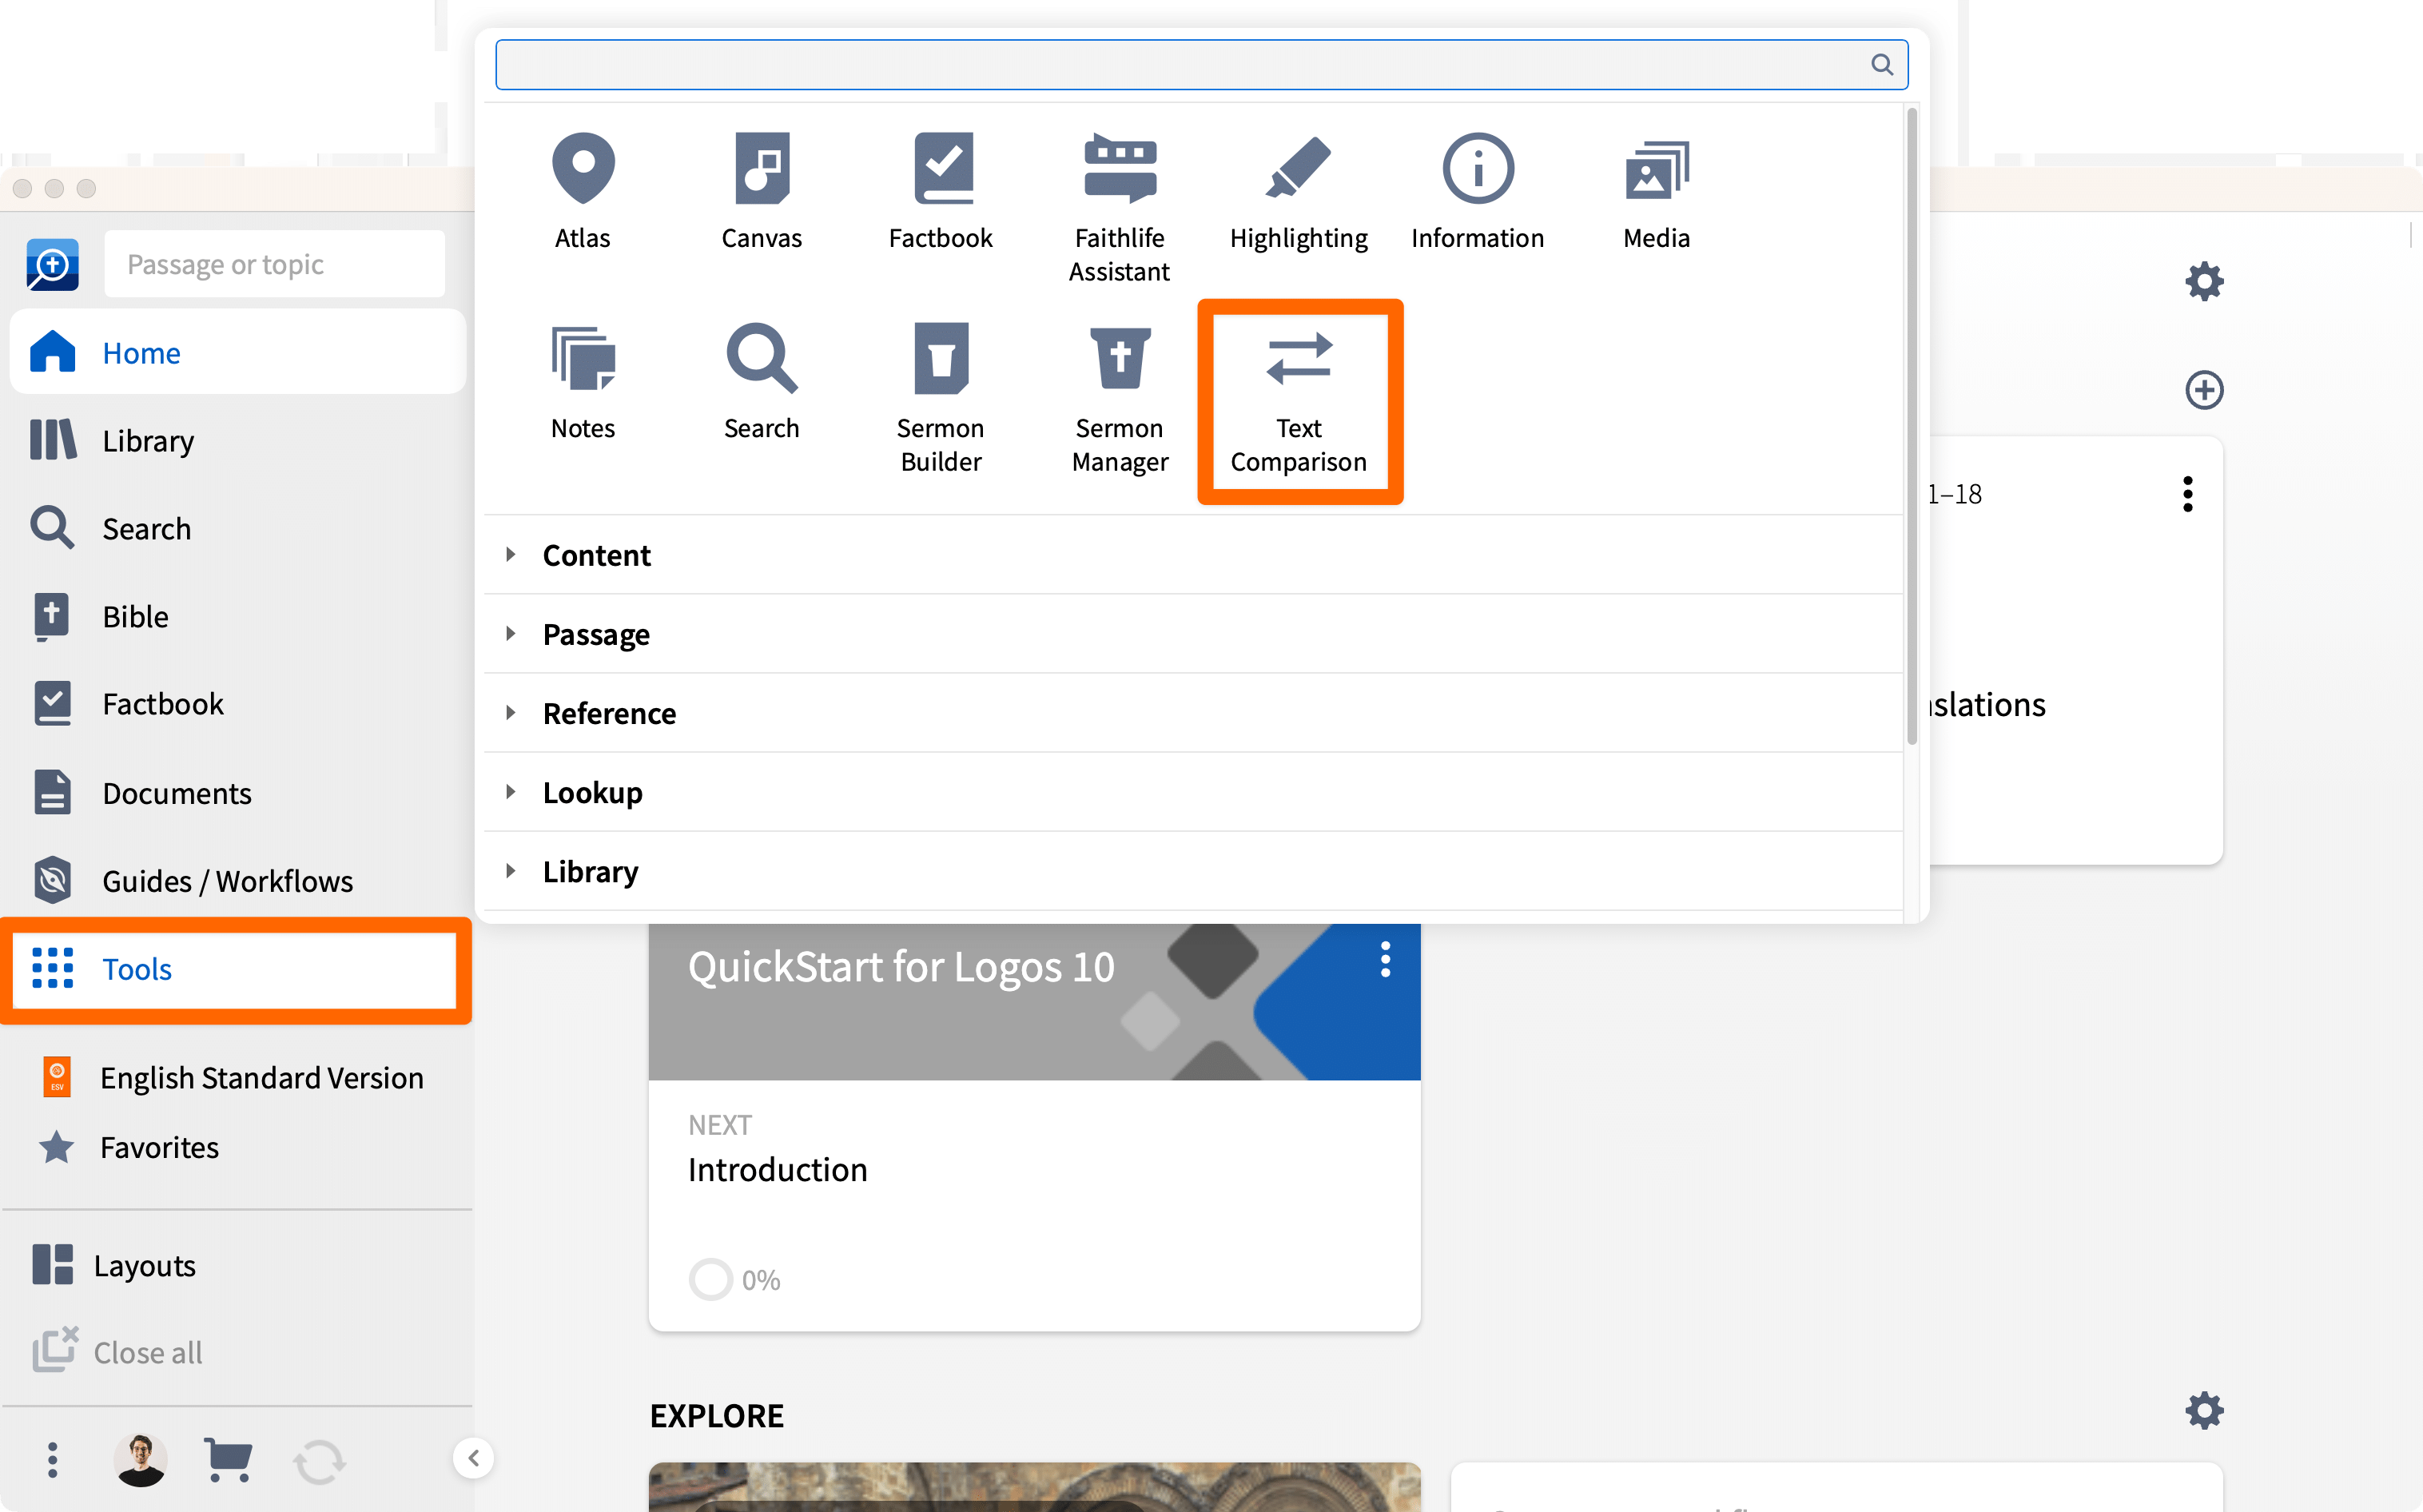The image size is (2423, 1512).
Task: Expand the Library section in Tools panel
Action: tap(1192, 871)
